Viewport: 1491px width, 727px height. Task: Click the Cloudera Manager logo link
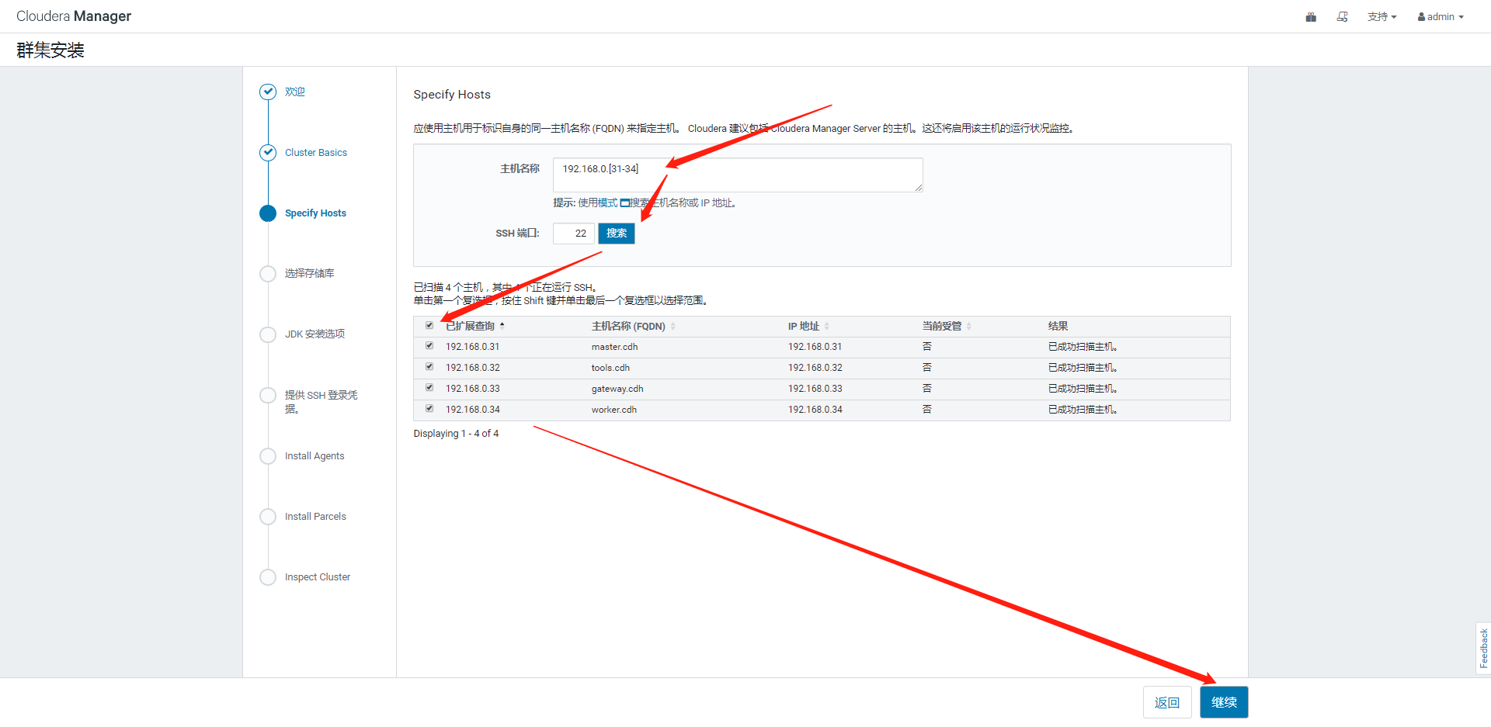(x=74, y=16)
